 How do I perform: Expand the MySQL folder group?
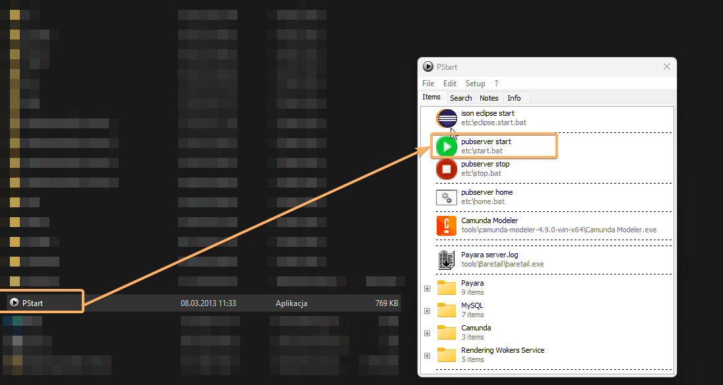tap(427, 311)
